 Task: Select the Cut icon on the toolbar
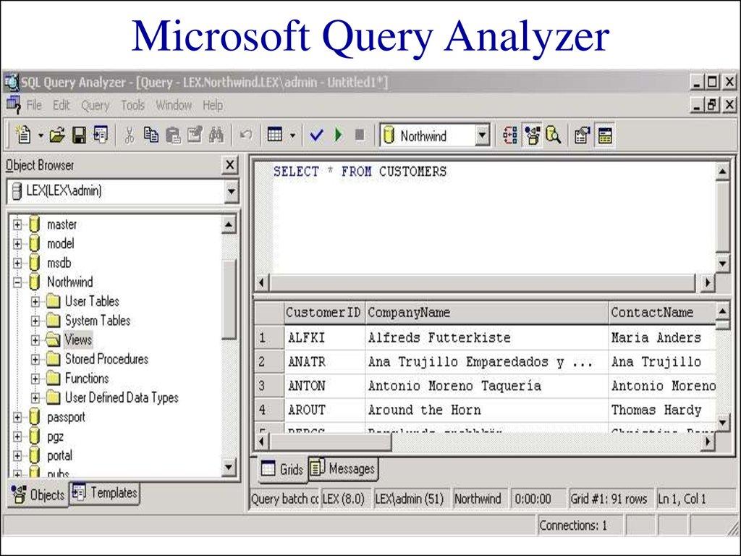pyautogui.click(x=130, y=135)
